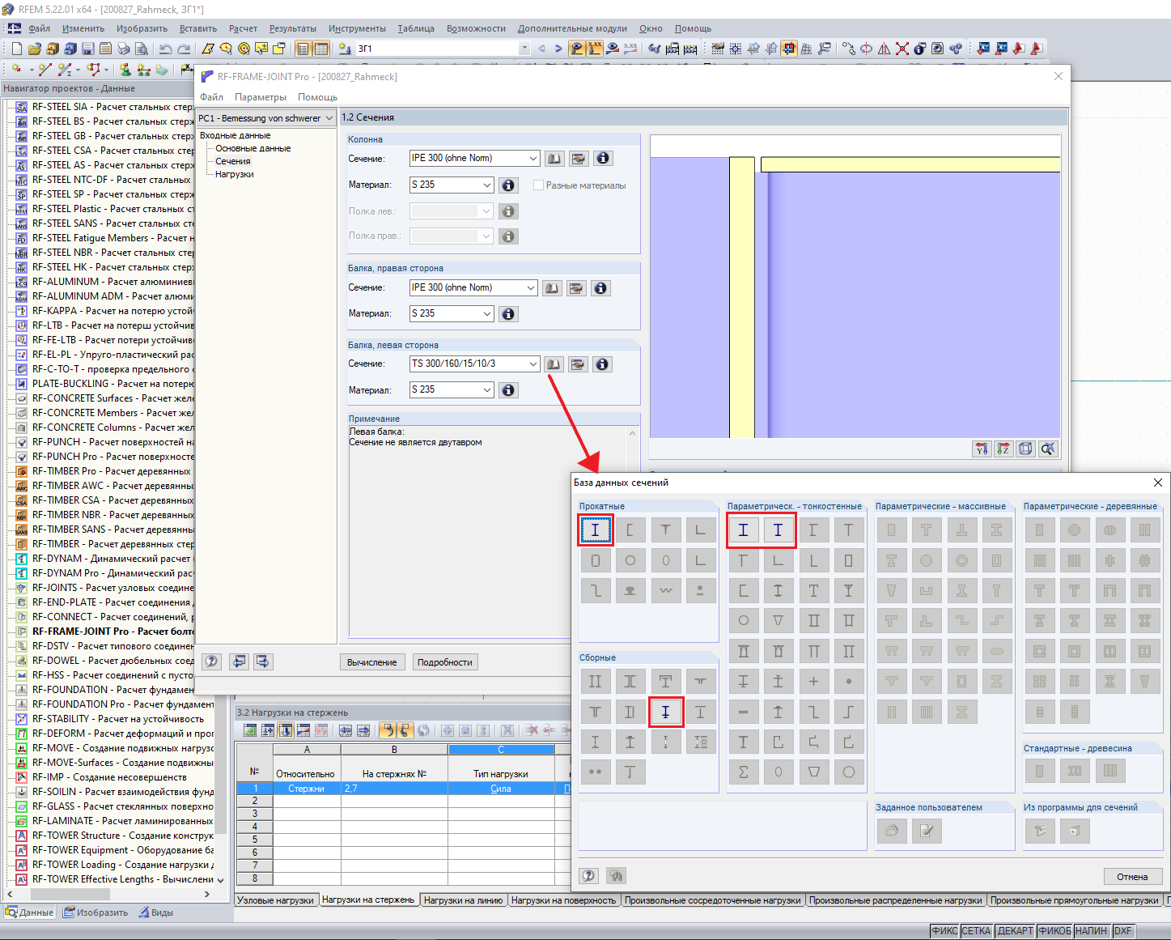Click the Вычисление button
1171x940 pixels.
[x=372, y=662]
